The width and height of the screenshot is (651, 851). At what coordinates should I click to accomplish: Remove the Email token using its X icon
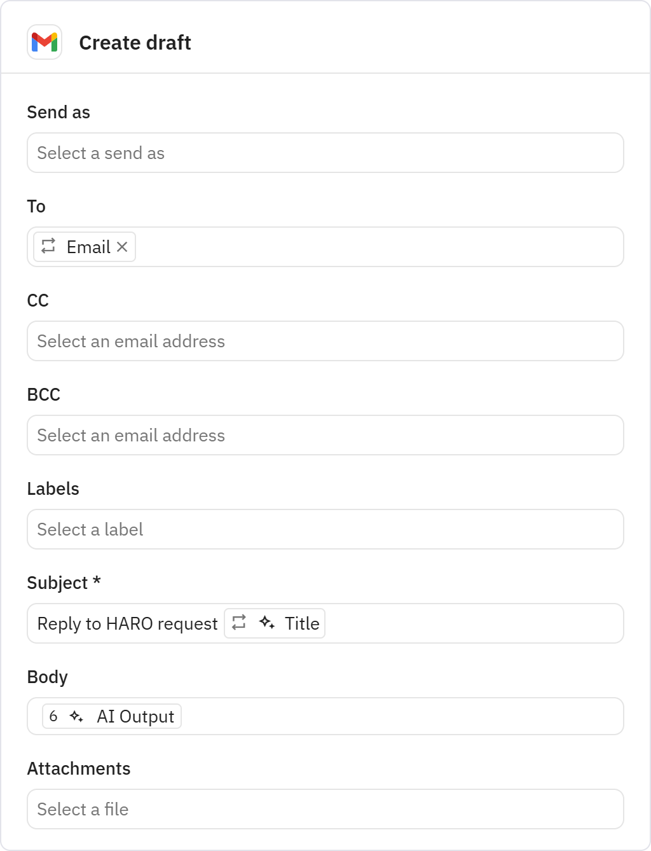(x=123, y=247)
